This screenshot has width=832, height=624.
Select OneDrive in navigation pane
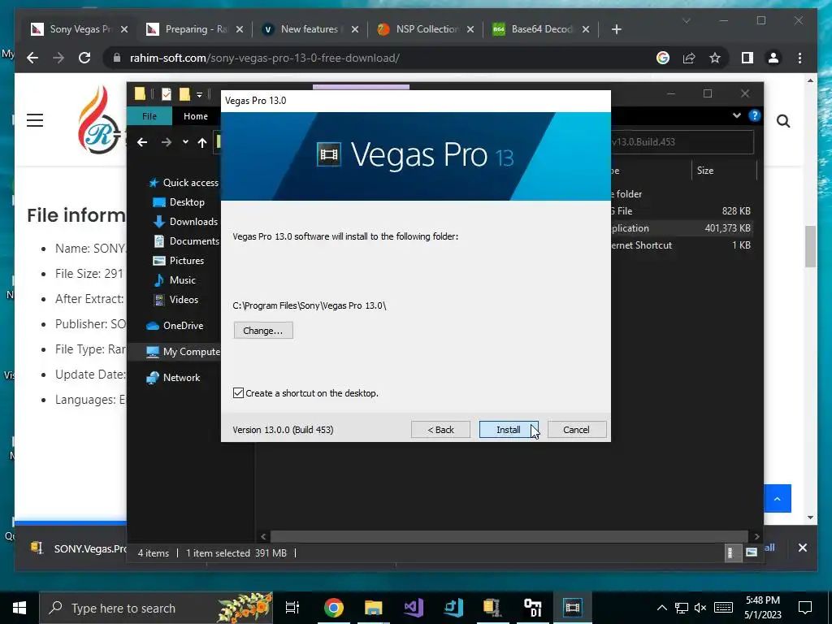(175, 326)
